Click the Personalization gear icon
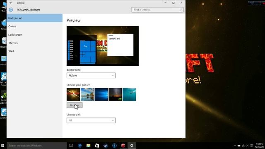The width and height of the screenshot is (265, 149). (11, 10)
